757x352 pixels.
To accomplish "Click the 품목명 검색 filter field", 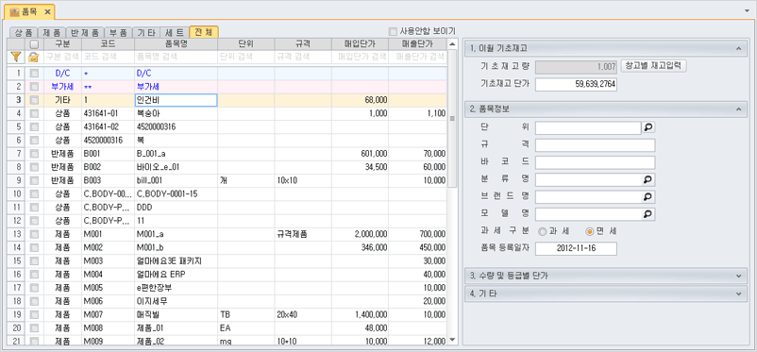I will coord(177,57).
